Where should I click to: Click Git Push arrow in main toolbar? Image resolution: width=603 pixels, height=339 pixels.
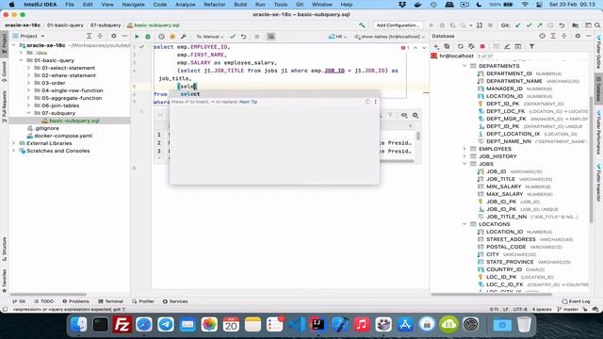point(540,25)
